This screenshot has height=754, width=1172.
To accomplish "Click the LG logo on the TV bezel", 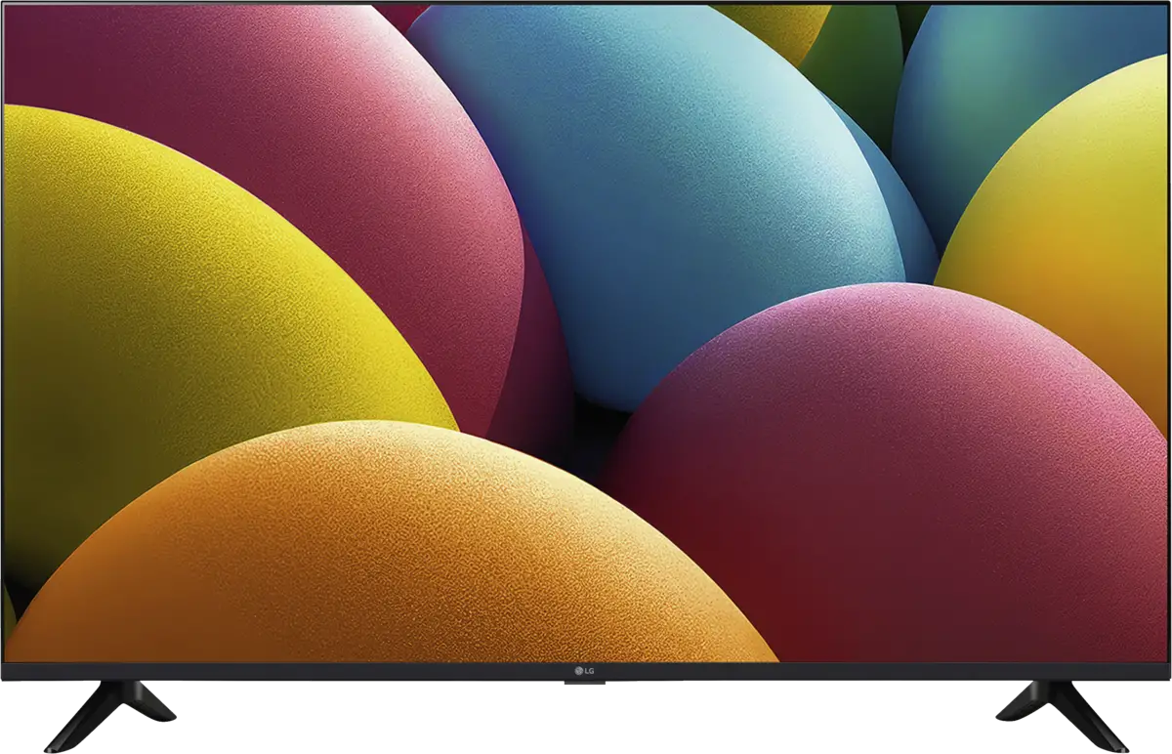I will [x=585, y=670].
